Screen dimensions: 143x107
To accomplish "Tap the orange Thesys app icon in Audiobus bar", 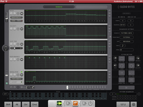I will 75,103.
